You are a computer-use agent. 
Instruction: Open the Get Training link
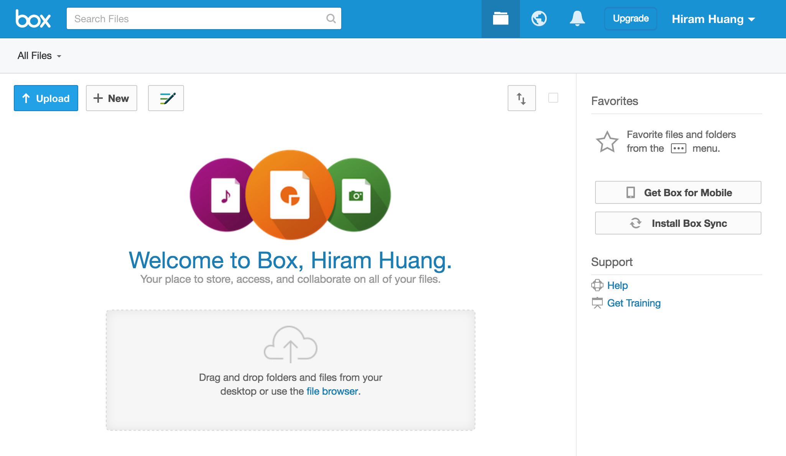click(634, 303)
